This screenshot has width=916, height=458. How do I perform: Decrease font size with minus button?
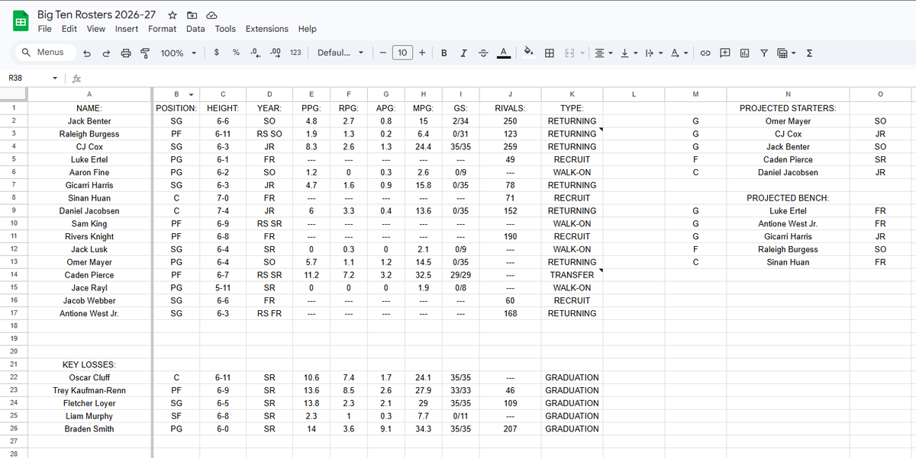point(382,53)
